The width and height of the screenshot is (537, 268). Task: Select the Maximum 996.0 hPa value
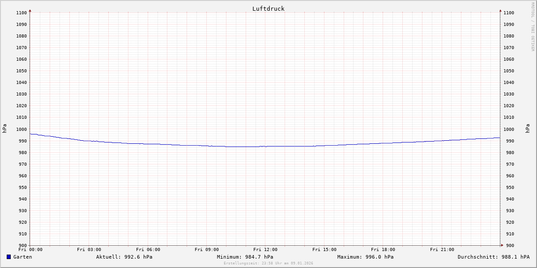point(365,257)
